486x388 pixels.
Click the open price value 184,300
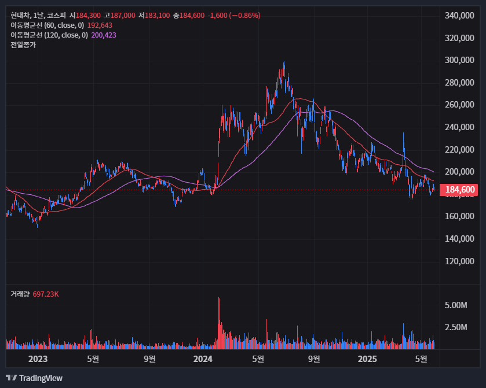tap(88, 16)
